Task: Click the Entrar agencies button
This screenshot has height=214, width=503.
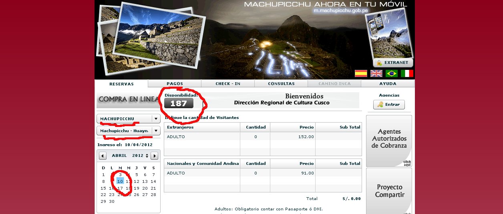Action: (x=389, y=105)
